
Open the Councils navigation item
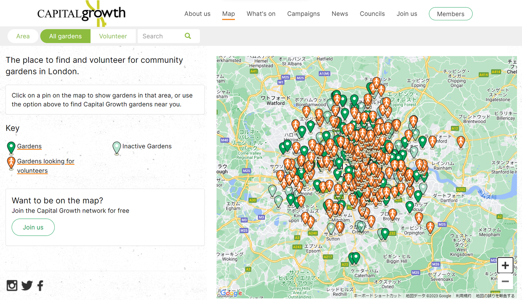[x=372, y=14]
